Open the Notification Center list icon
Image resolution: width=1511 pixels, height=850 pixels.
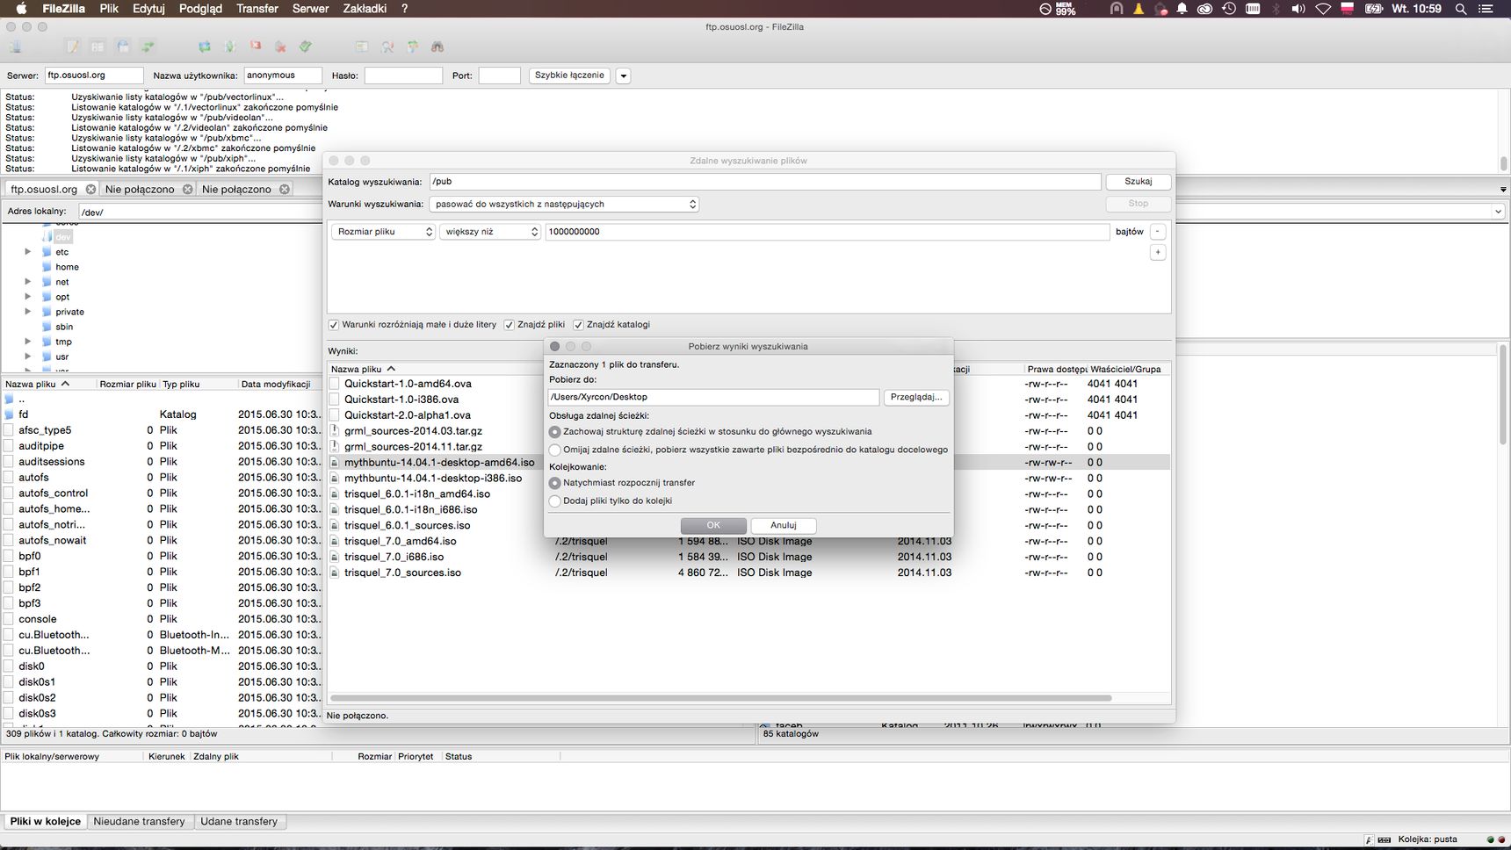click(1487, 9)
